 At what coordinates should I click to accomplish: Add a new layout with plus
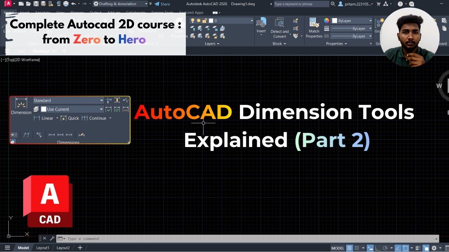click(x=80, y=248)
